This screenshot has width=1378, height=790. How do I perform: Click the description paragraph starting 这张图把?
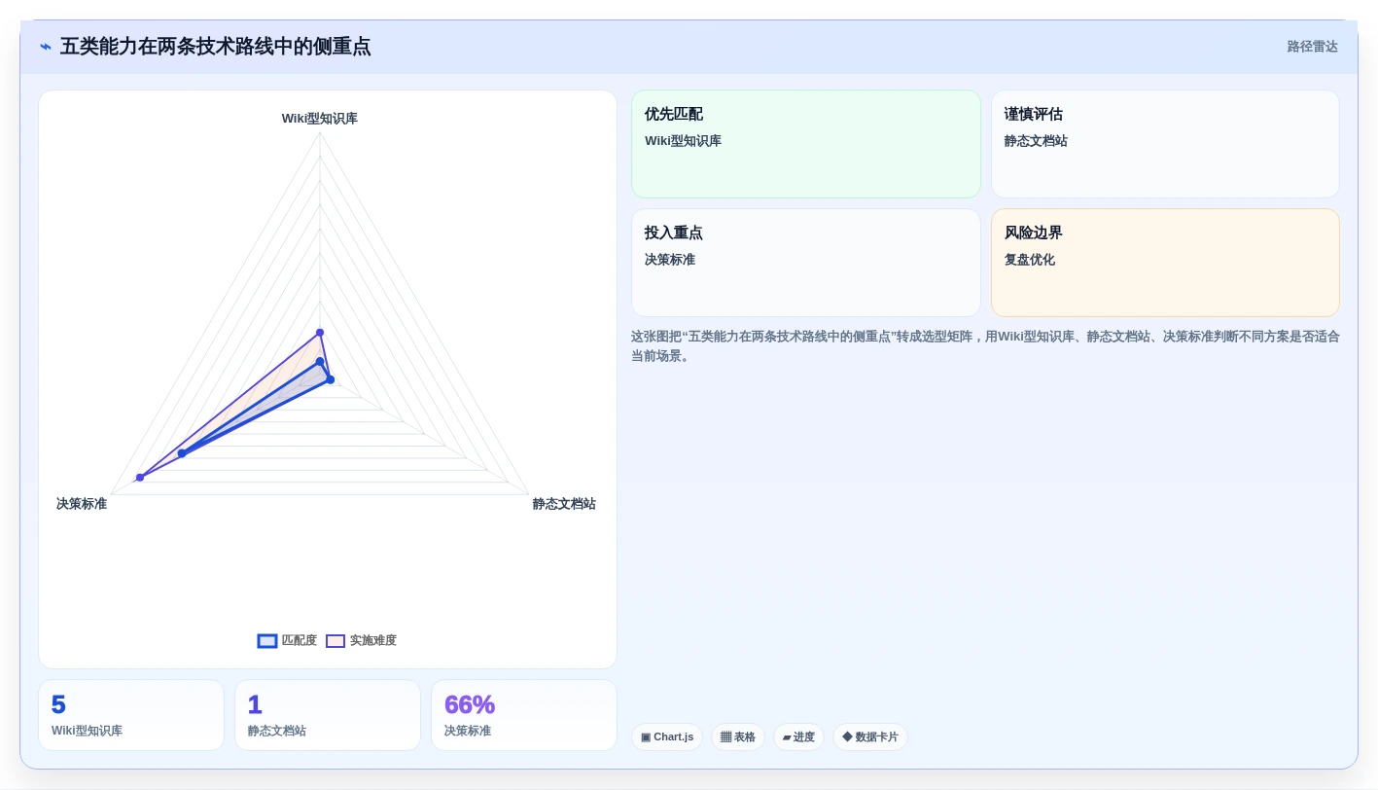click(x=985, y=346)
